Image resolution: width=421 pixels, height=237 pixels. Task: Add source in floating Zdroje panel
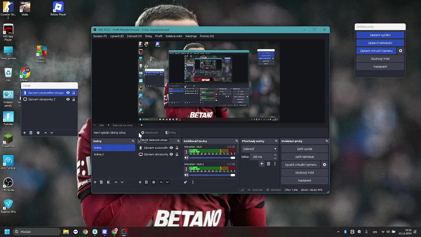[x=24, y=133]
